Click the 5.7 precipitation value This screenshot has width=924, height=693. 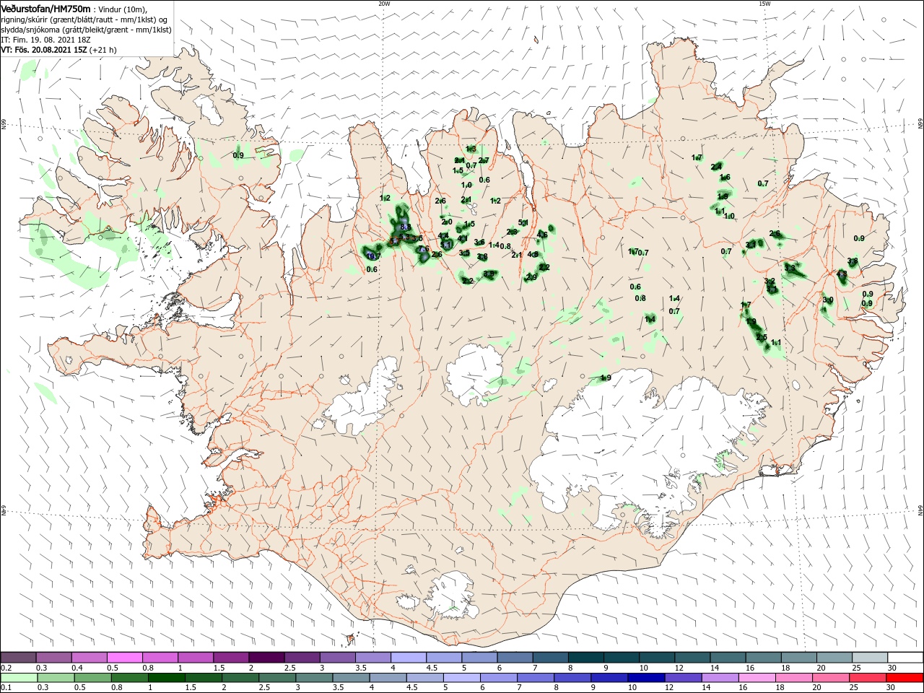[394, 240]
